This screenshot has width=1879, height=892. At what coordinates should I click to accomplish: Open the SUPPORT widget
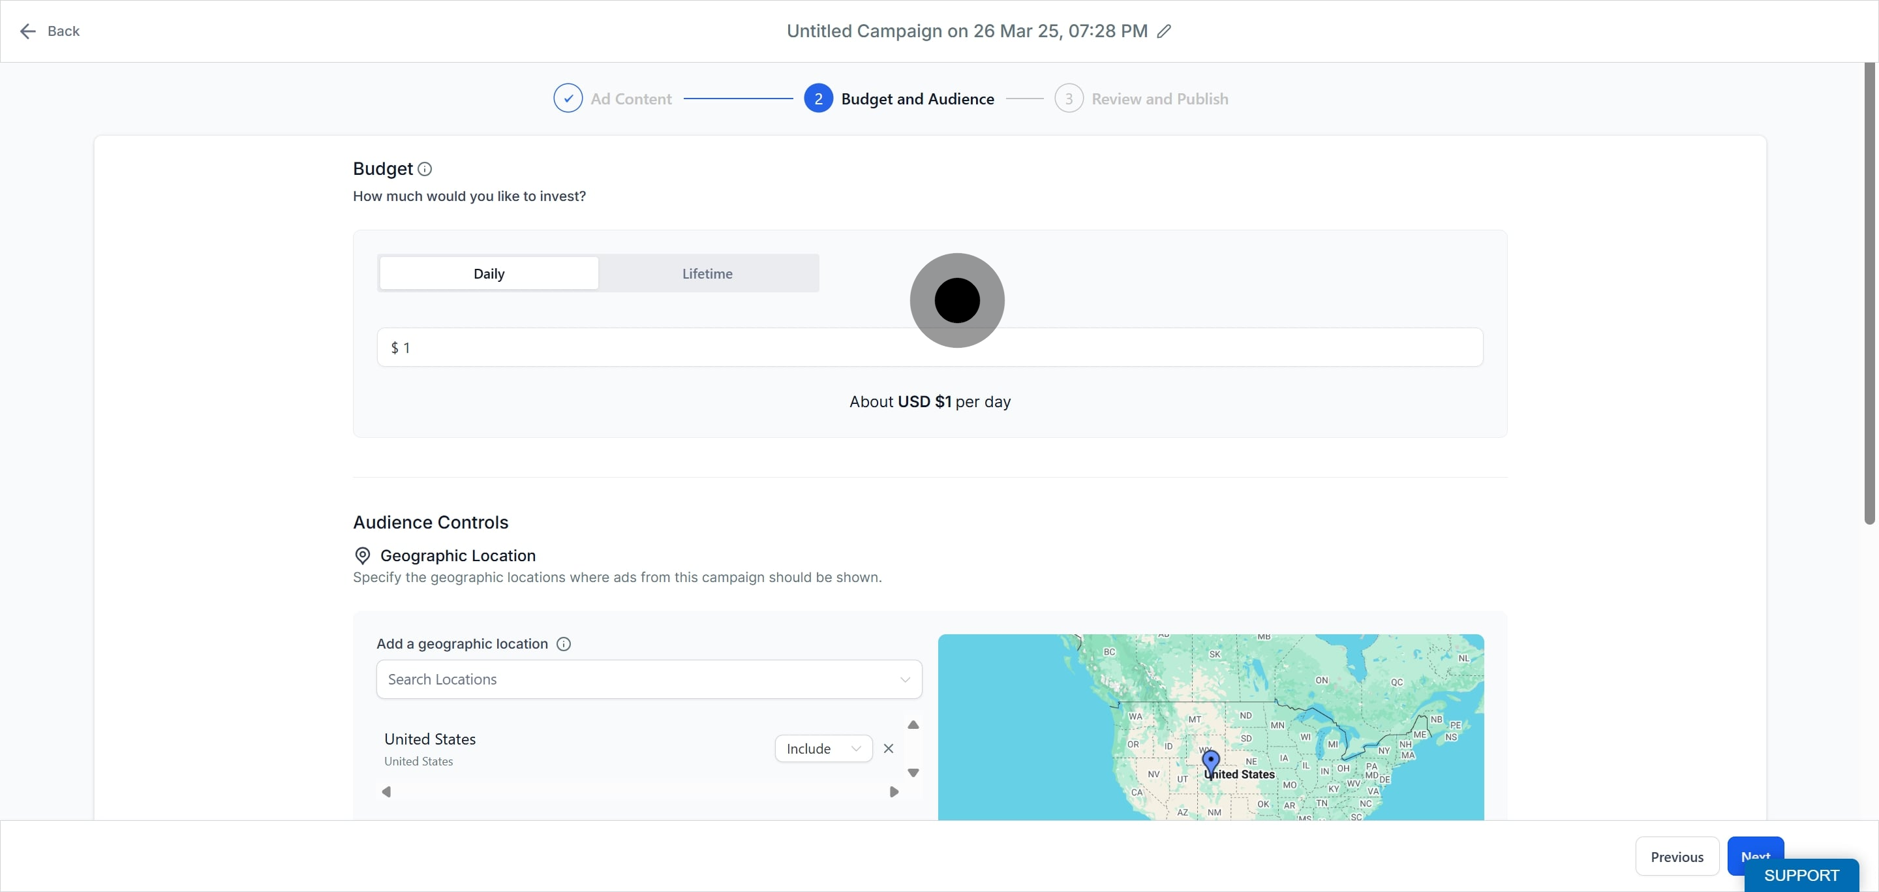point(1801,875)
